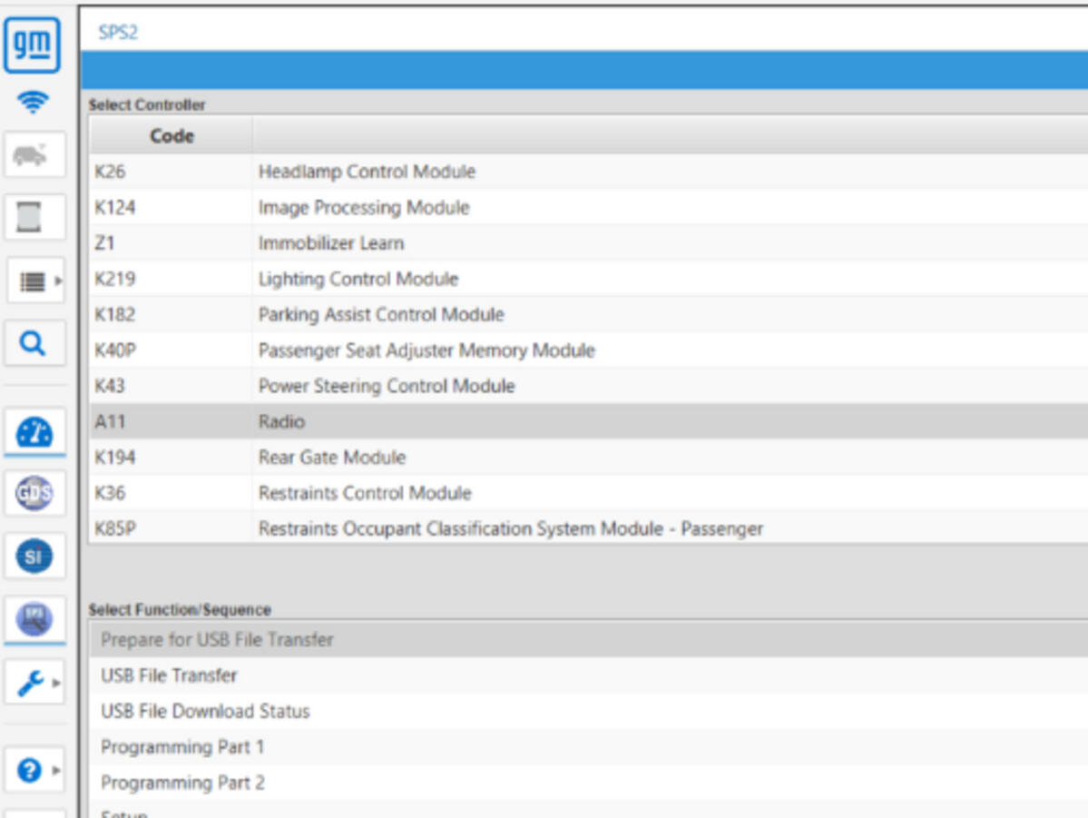1088x818 pixels.
Task: Choose USB File Download Status function
Action: point(588,711)
